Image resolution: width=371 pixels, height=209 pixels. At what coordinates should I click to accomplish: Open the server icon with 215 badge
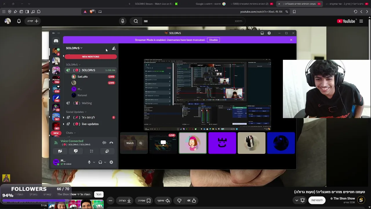[x=56, y=89]
